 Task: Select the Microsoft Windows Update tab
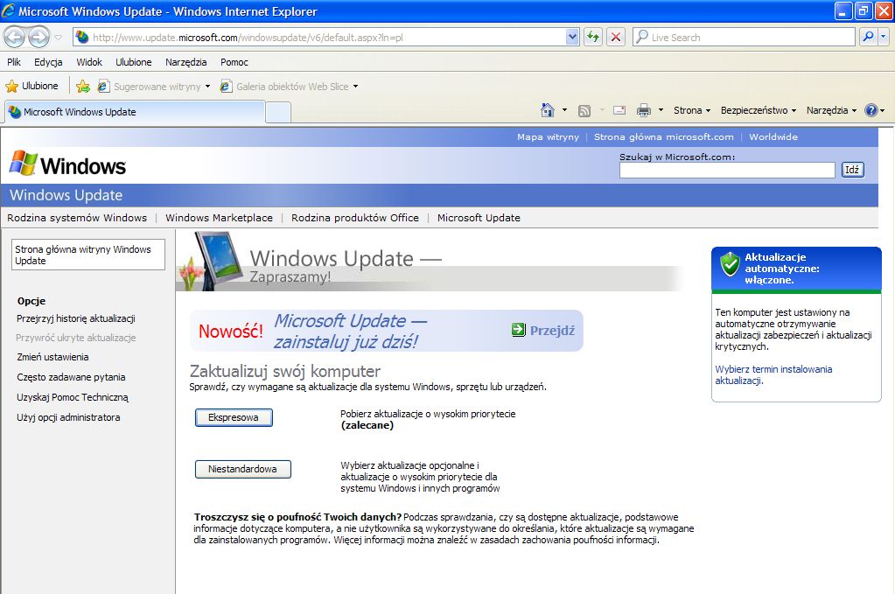pyautogui.click(x=136, y=112)
